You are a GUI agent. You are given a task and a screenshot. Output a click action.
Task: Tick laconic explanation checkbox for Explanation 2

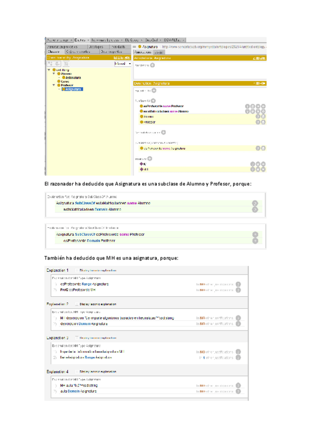[x=77, y=304]
